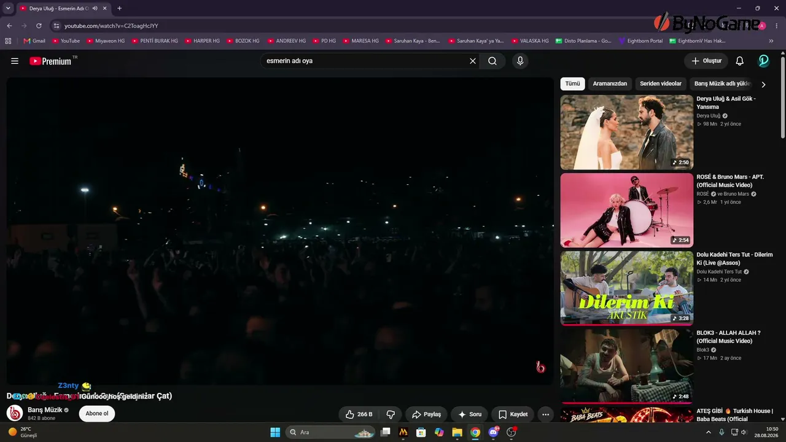786x442 pixels.
Task: Open the ATEŞ GİBİ Baba Beats video title
Action: pos(735,415)
